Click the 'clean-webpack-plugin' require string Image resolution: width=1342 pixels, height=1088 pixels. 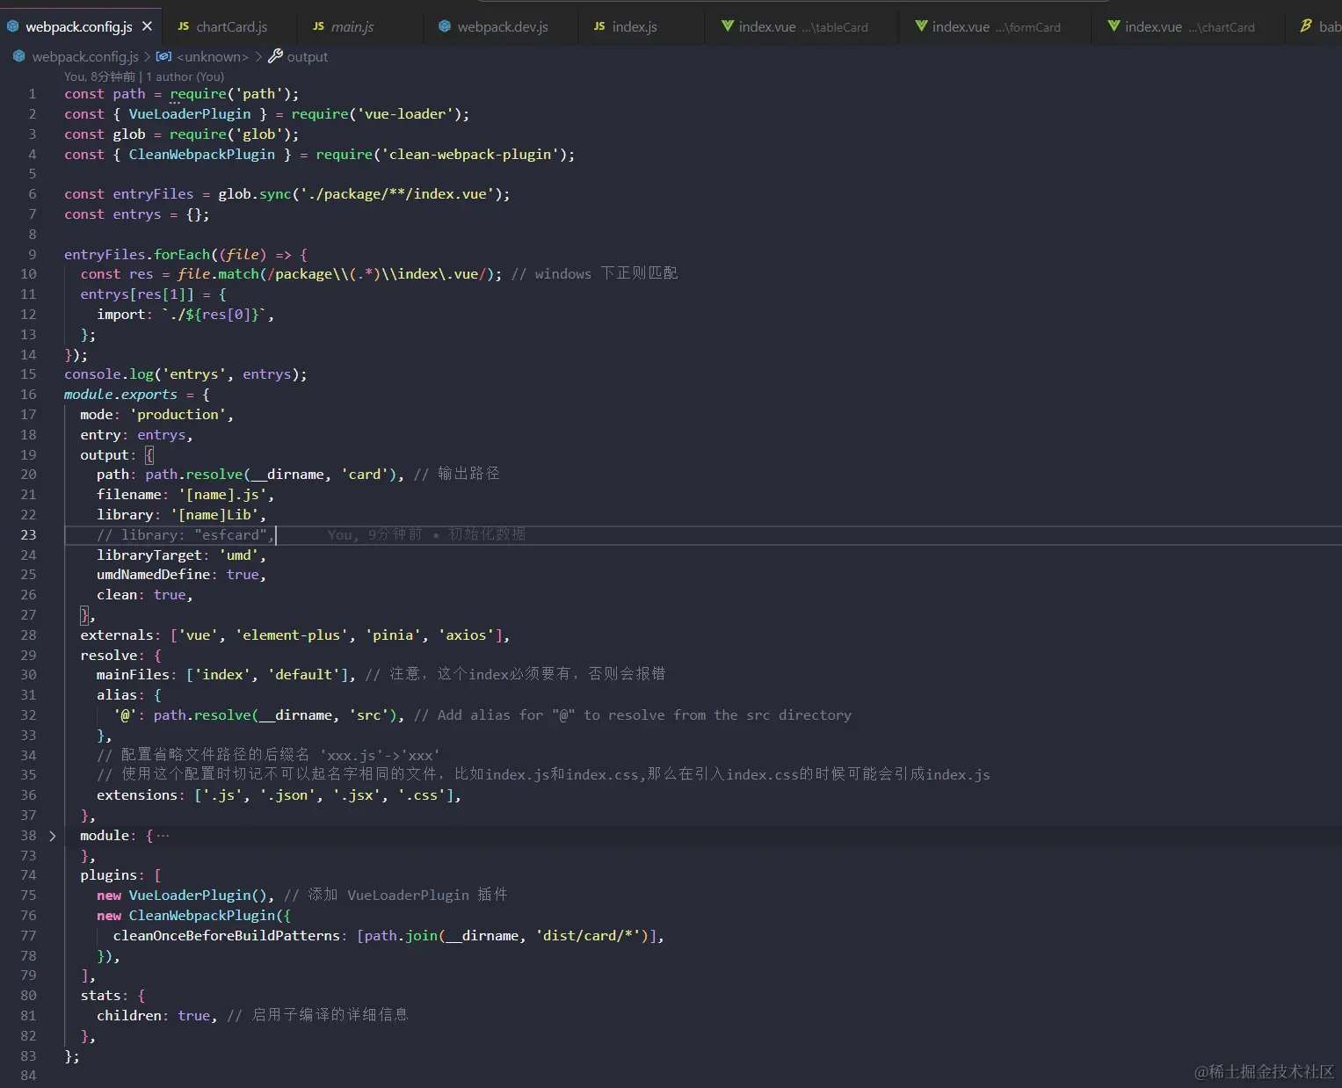tap(470, 155)
